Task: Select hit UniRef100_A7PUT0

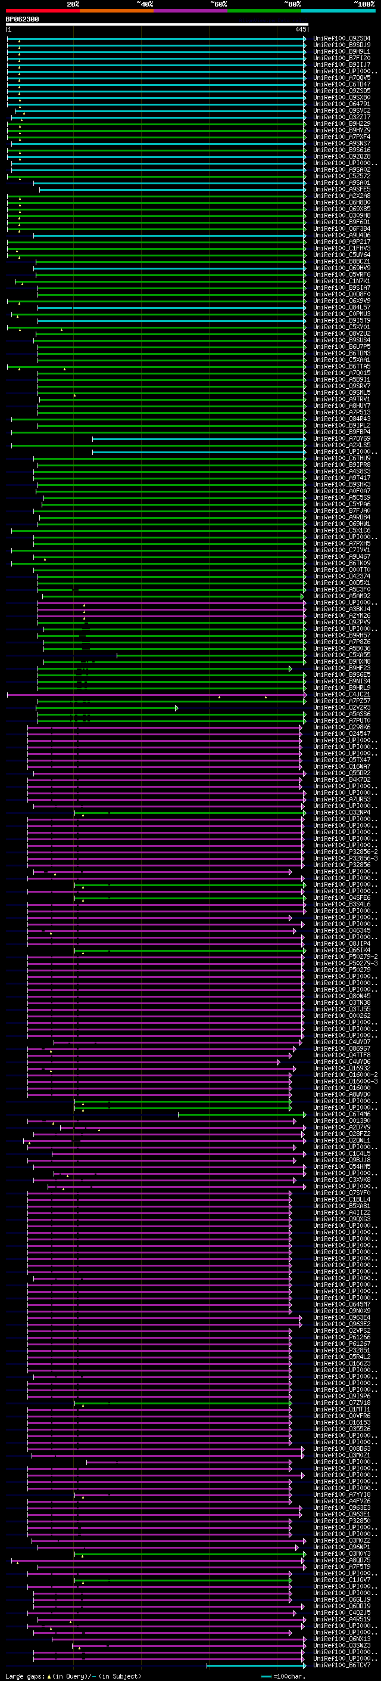Action: pyautogui.click(x=342, y=721)
